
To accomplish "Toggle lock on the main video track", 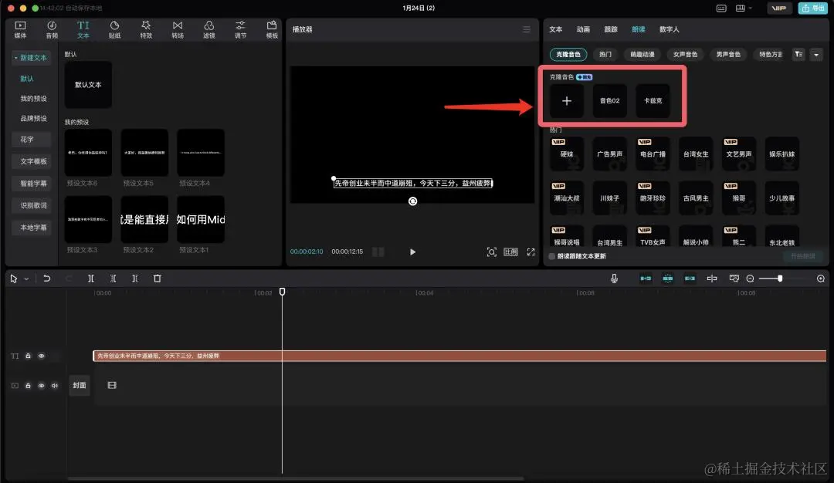I will (29, 386).
